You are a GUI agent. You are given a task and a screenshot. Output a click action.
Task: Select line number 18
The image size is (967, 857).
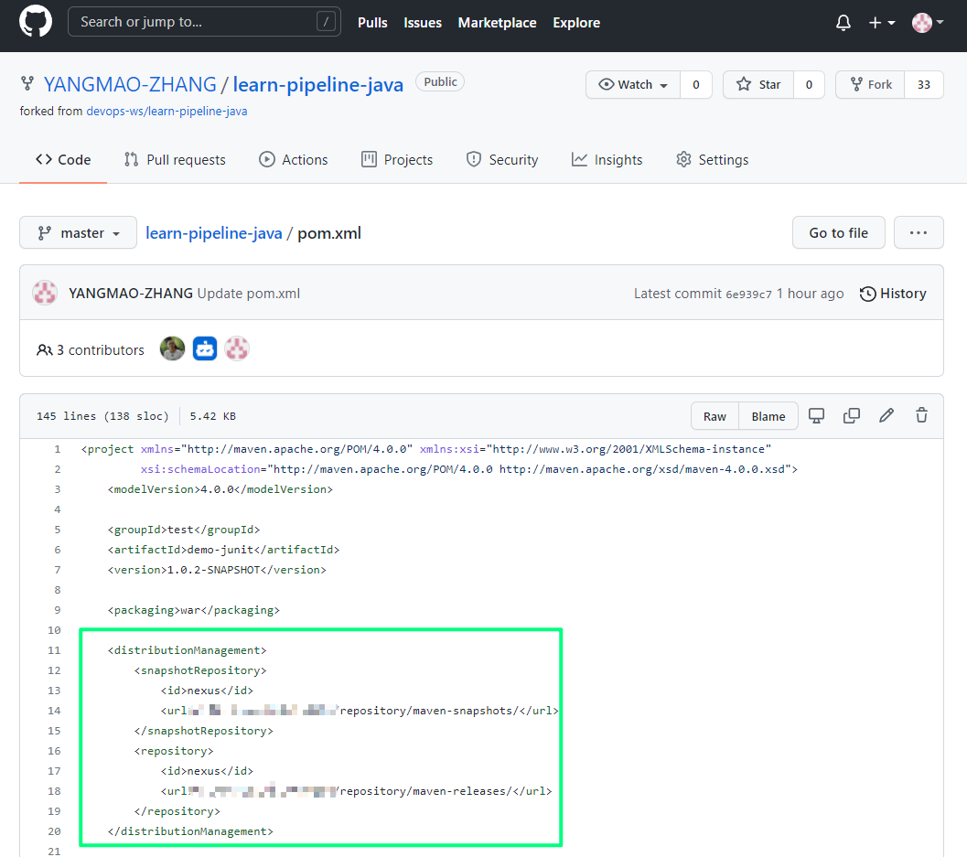(54, 791)
